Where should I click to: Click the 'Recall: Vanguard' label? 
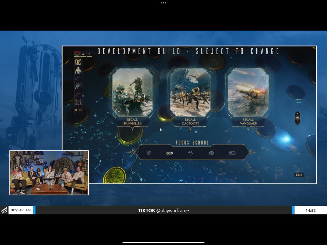pyautogui.click(x=248, y=122)
